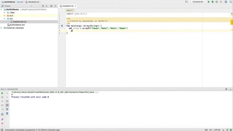Image resolution: width=233 pixels, height=131 pixels.
Task: Click the import java.util.* line
Action: 77,14
